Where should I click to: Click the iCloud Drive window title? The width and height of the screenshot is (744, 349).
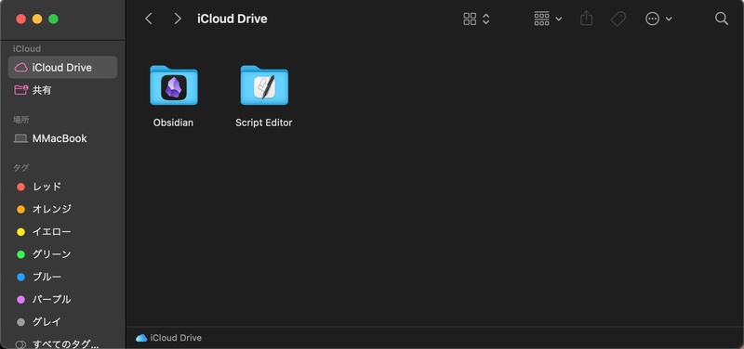click(x=232, y=19)
